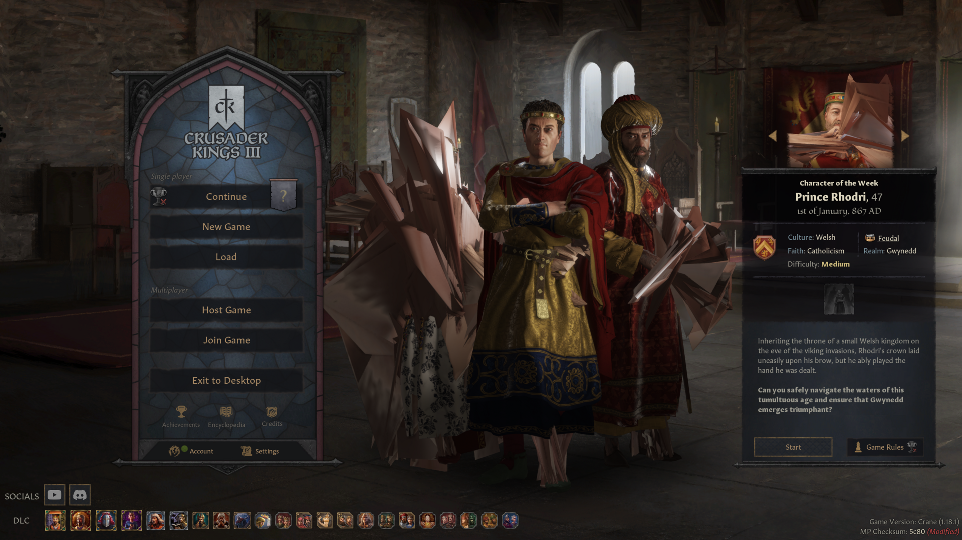The height and width of the screenshot is (540, 962).
Task: Click Exit to Desktop
Action: coord(226,381)
